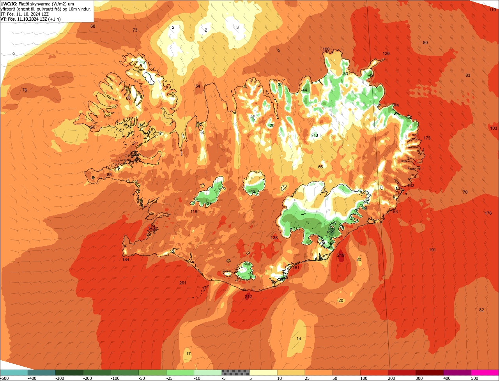Click the legend label '100'
Image resolution: width=499 pixels, height=381 pixels.
click(363, 378)
